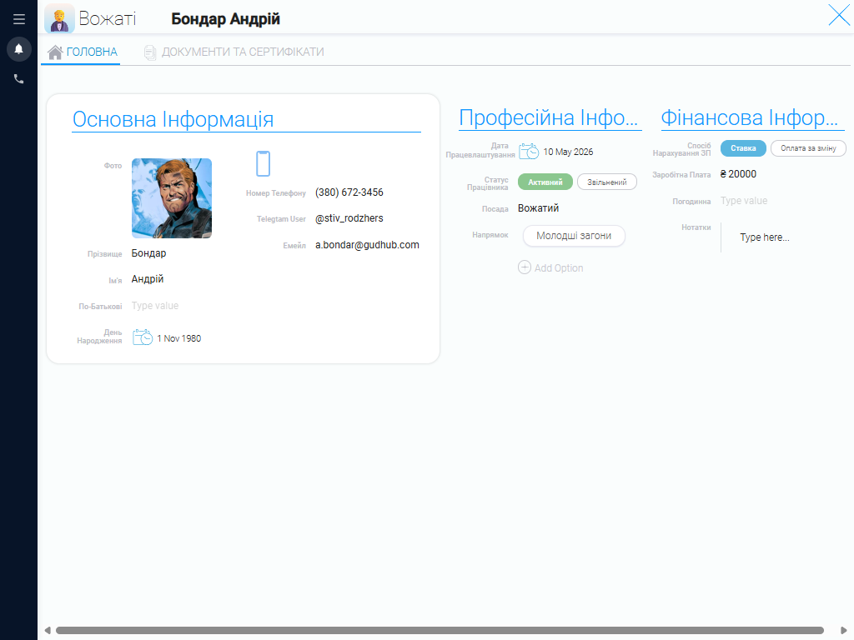Image resolution: width=854 pixels, height=640 pixels.
Task: Click the horizontal scrollbar thumb at bottom
Action: (x=440, y=630)
